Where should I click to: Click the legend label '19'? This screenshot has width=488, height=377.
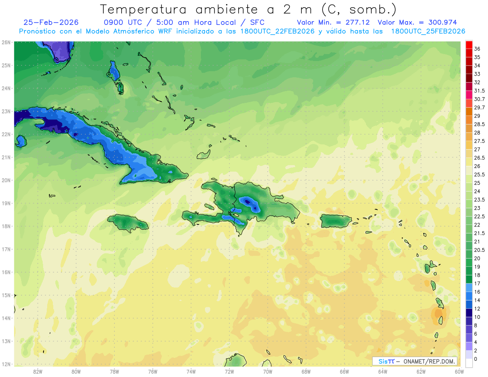tap(477, 267)
